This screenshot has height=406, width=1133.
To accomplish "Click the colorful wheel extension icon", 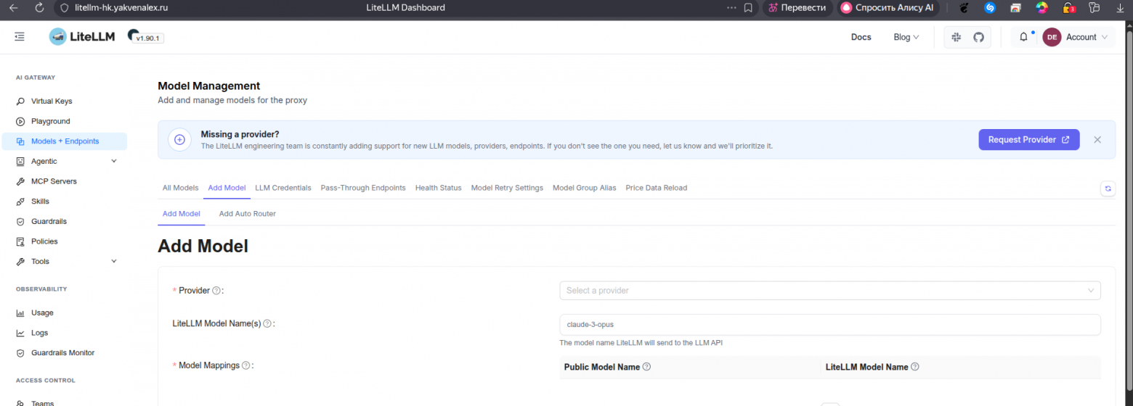I will (x=1041, y=8).
